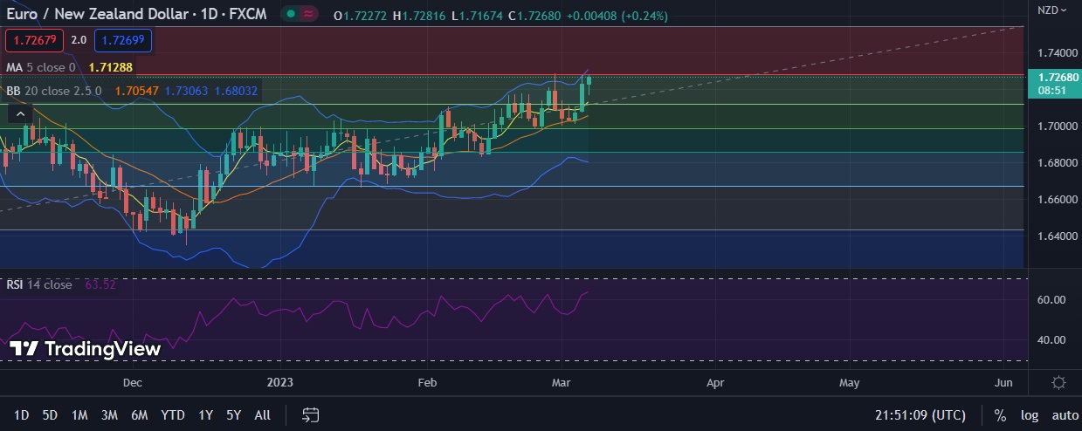Select the MA 5 close indicator label
The image size is (1082, 431).
[x=41, y=67]
